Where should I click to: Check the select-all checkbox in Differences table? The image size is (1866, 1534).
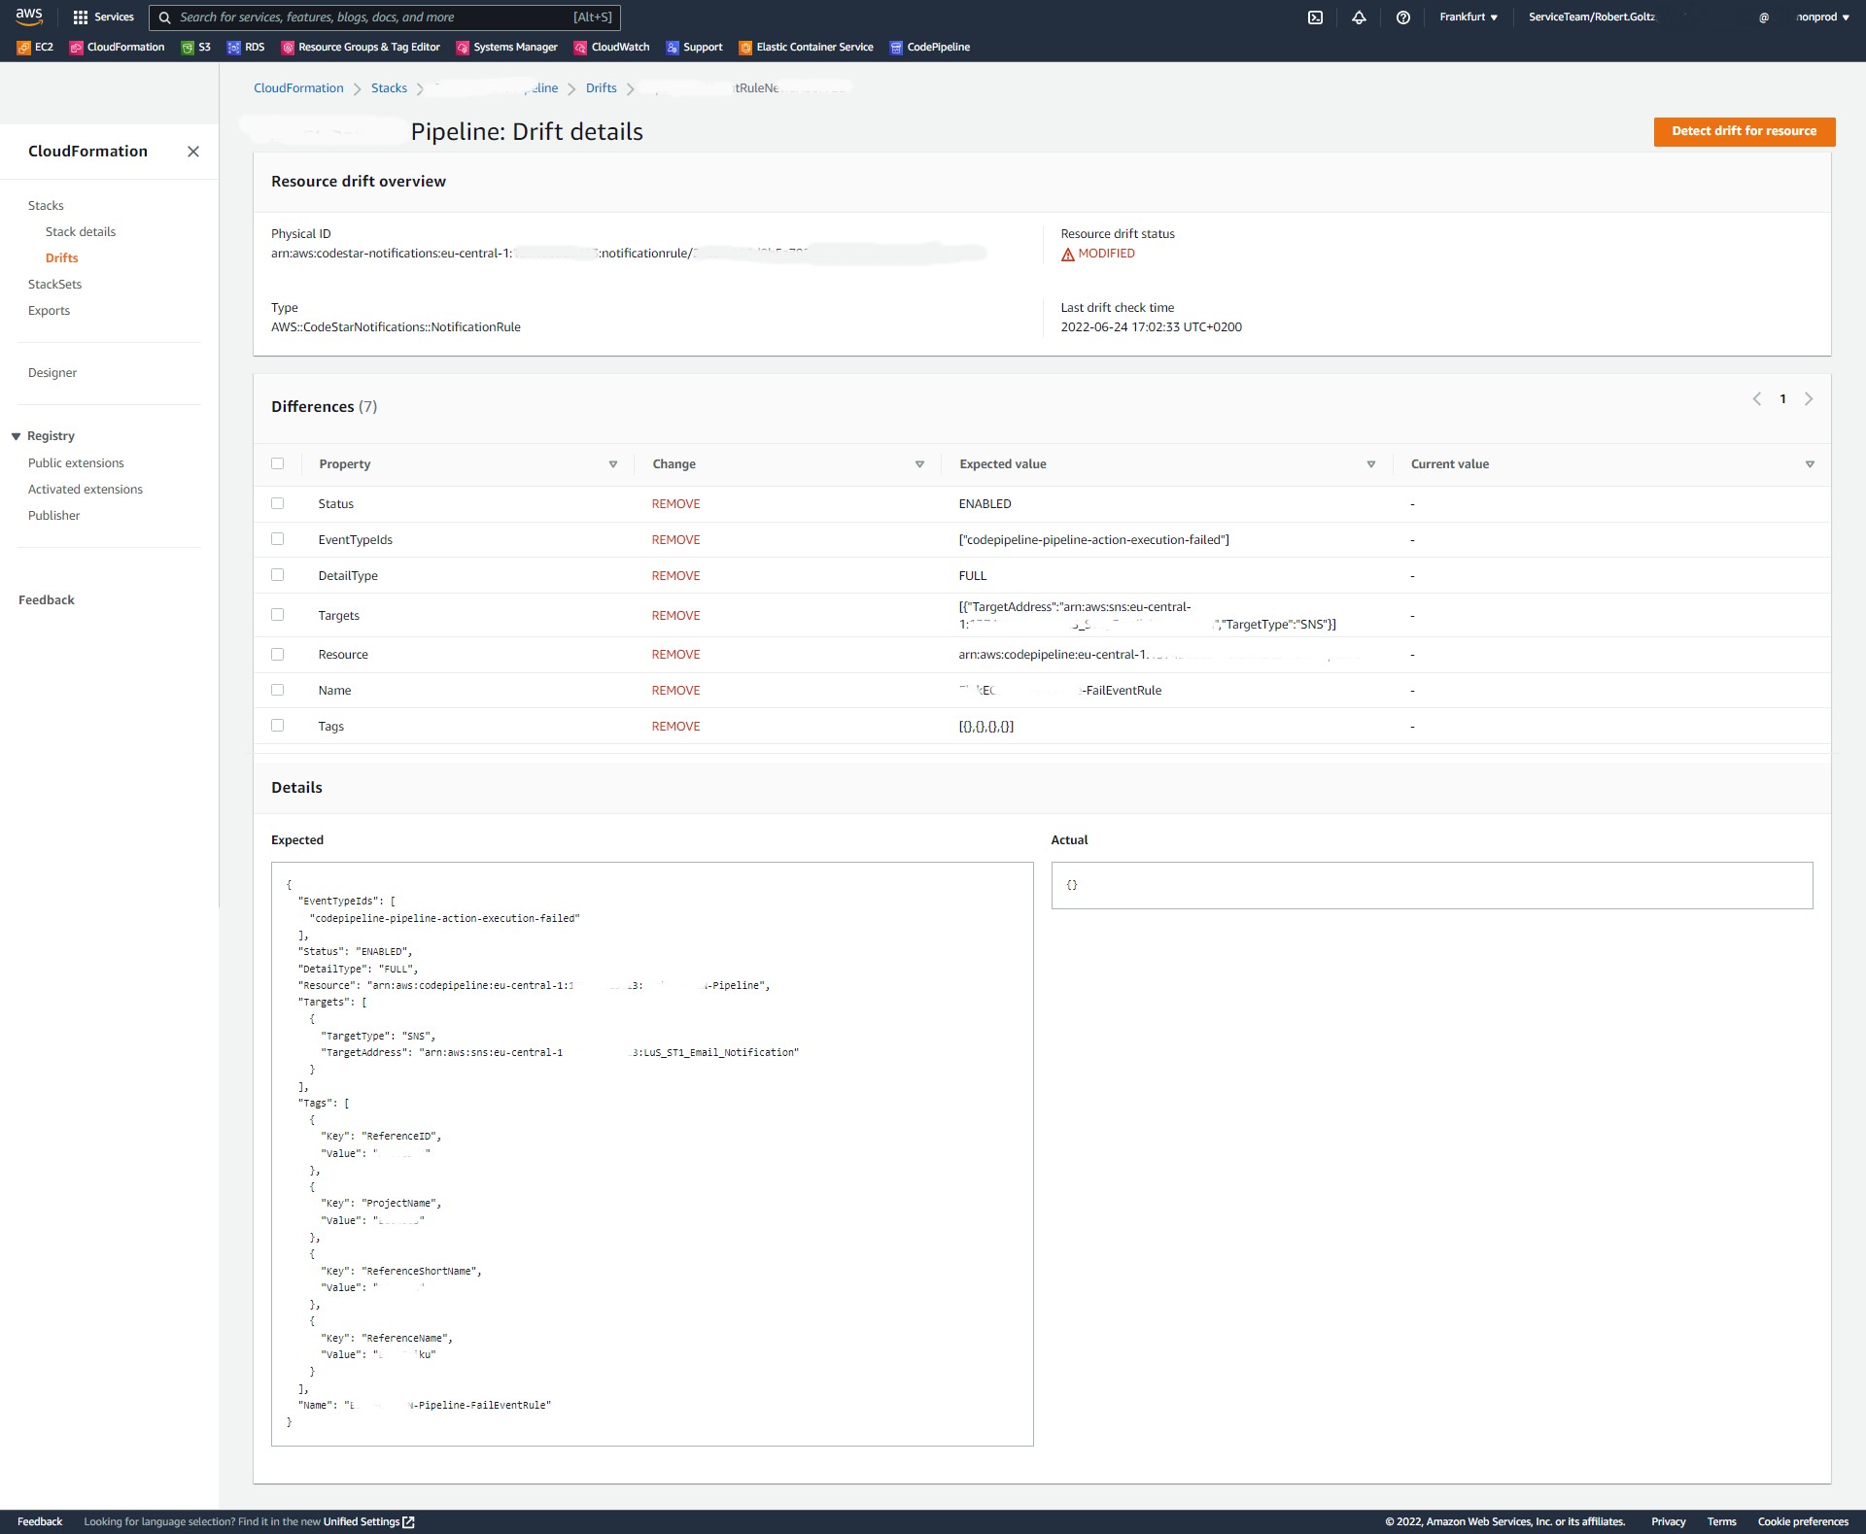click(278, 463)
